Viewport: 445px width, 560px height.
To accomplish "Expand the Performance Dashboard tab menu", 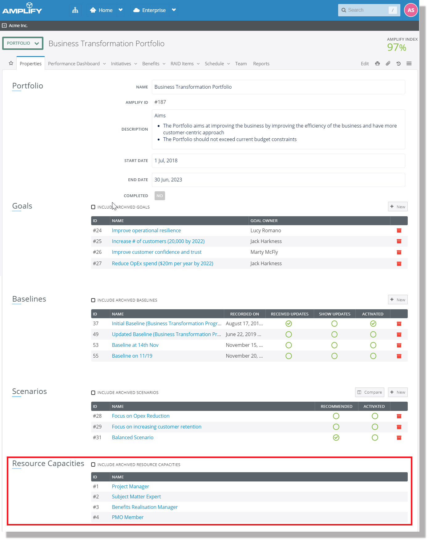I will [x=104, y=64].
